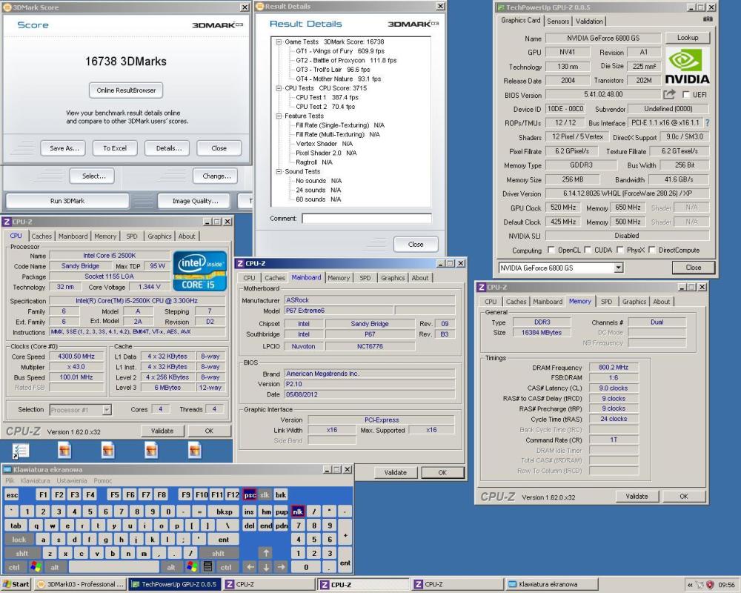Click the F5 key on on-screen keyboard
741x593 pixels.
(114, 494)
